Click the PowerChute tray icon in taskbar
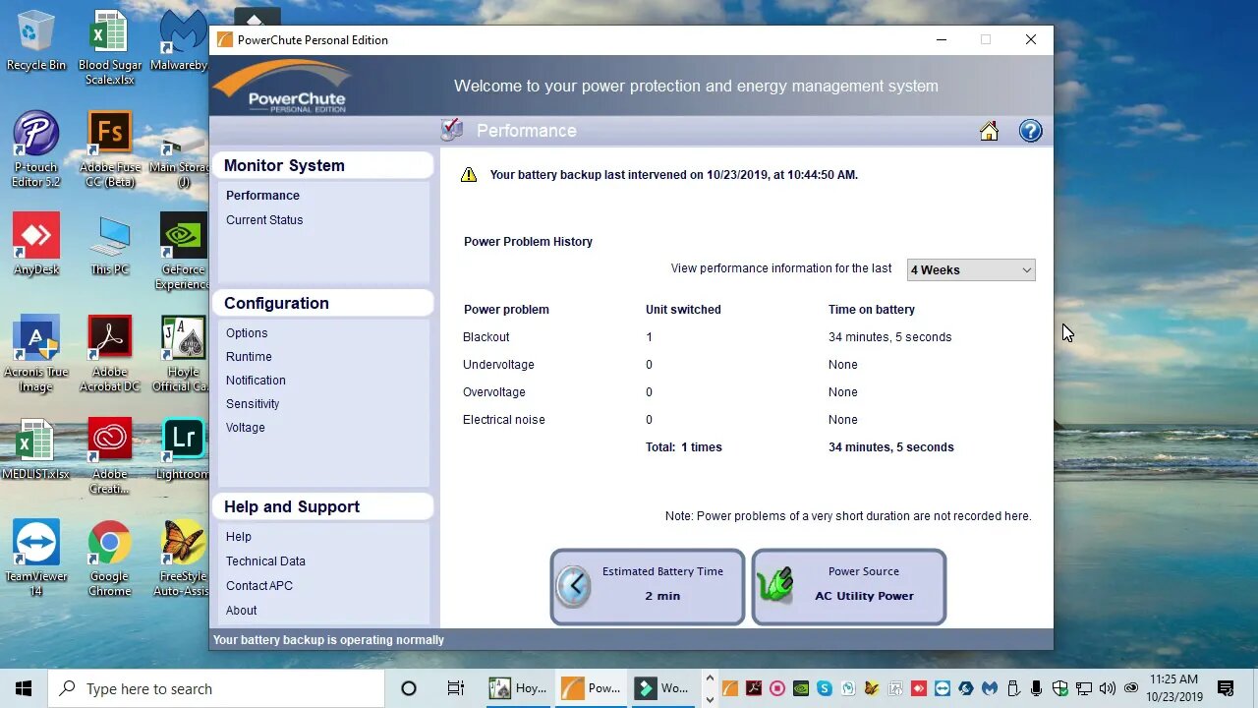The height and width of the screenshot is (708, 1258). 730,688
